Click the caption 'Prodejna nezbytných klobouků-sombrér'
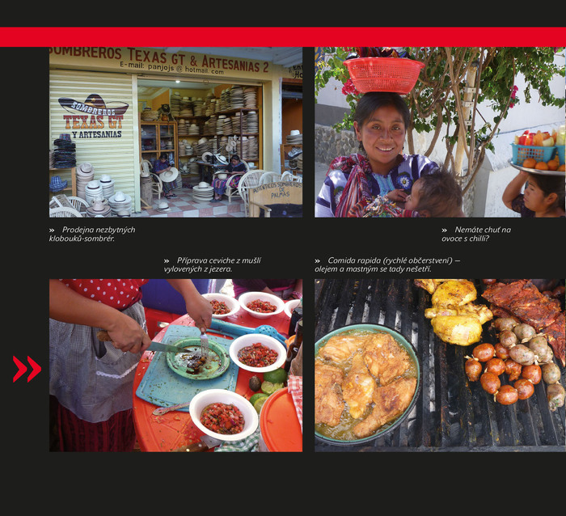 coord(92,234)
